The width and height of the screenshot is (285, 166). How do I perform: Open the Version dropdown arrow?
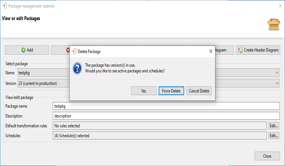click(x=277, y=83)
